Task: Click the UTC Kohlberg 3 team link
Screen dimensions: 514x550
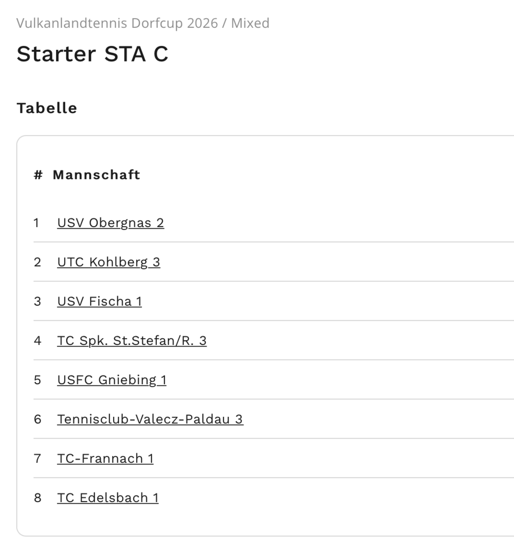Action: [108, 262]
